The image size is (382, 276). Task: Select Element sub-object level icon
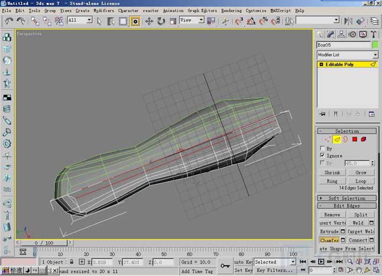point(364,139)
